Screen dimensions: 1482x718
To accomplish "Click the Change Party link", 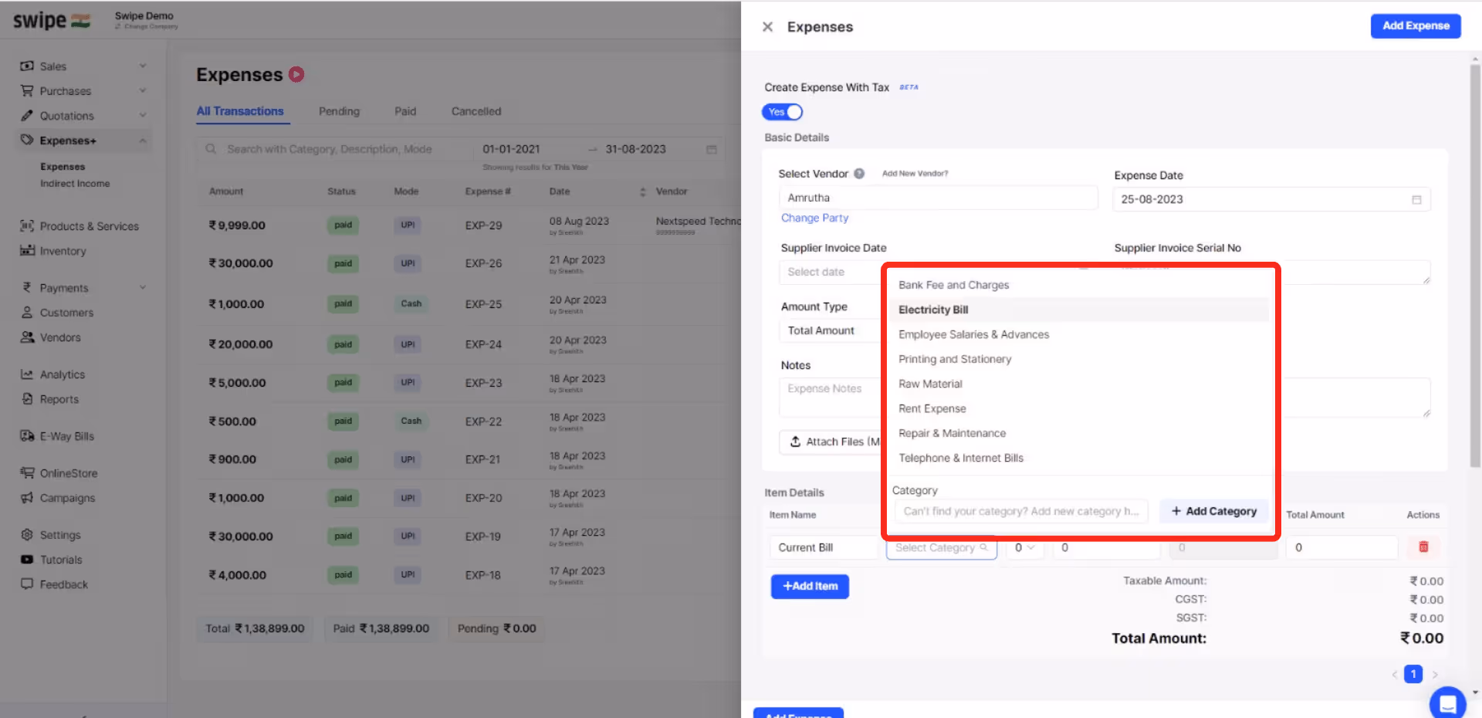I will click(x=814, y=218).
